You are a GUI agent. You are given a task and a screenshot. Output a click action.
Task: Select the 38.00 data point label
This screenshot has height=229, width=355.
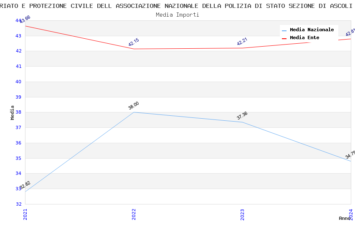(134, 106)
